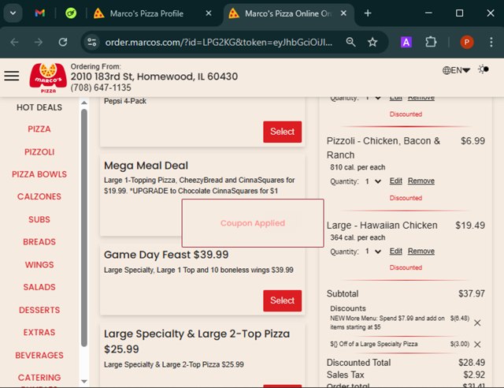Edit the Large Hawaiian Chicken pizza
This screenshot has height=388, width=504.
[x=395, y=251]
